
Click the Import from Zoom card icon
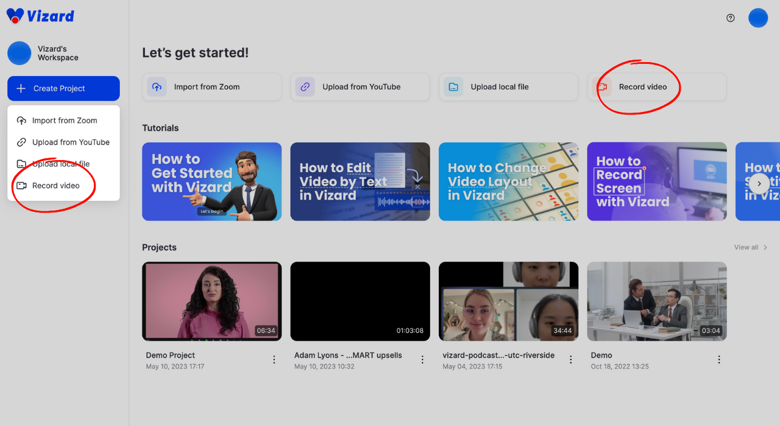coord(157,87)
